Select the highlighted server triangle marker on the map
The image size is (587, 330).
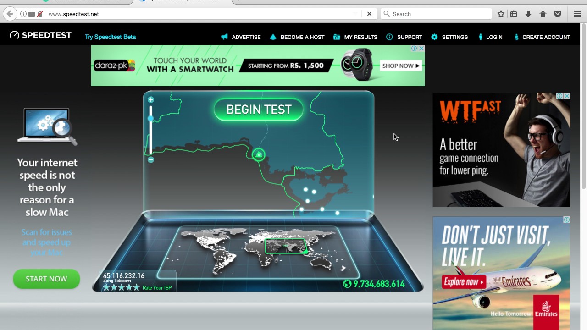pos(259,154)
